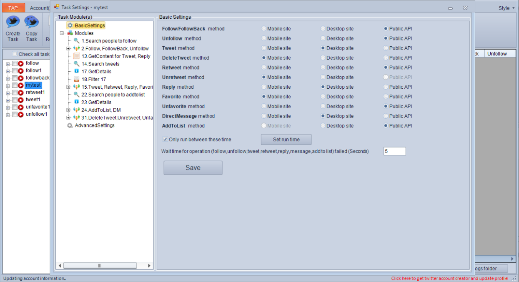Click the Create Task bird icon
Screen dimensions: 519x282
click(13, 22)
